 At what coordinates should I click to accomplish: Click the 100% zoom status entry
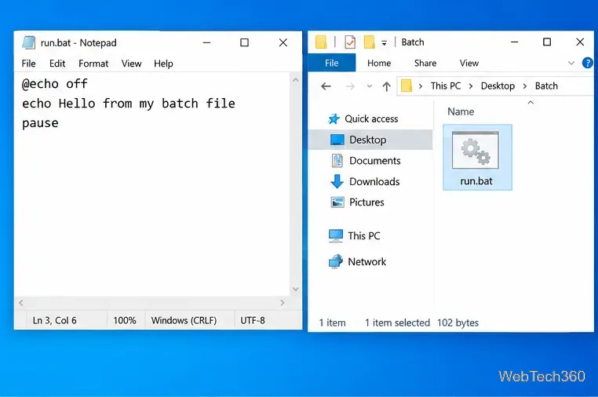[125, 321]
